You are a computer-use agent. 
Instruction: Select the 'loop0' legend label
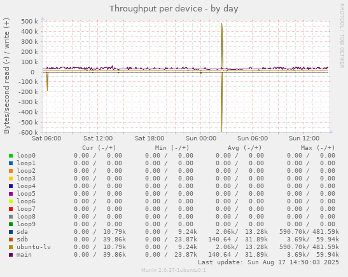pos(26,156)
